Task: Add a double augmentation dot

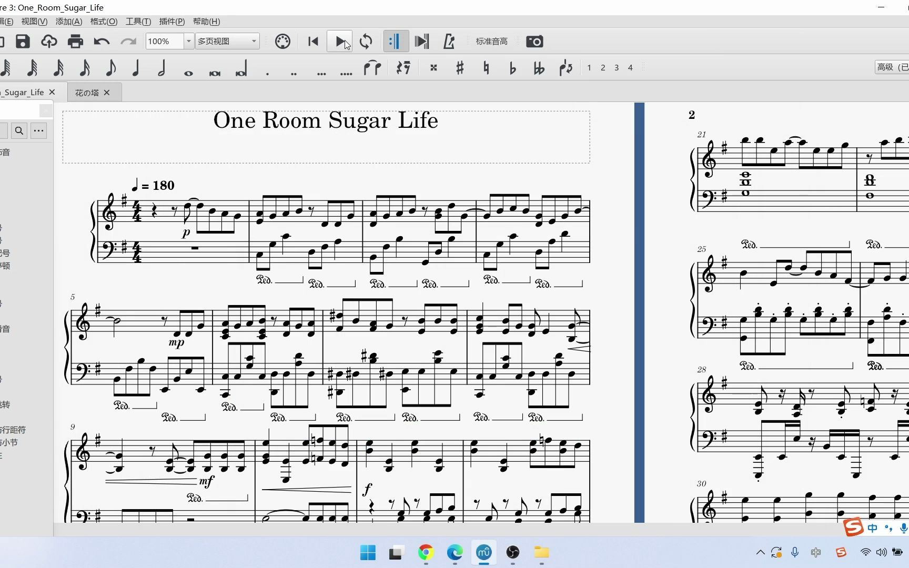Action: coord(294,74)
